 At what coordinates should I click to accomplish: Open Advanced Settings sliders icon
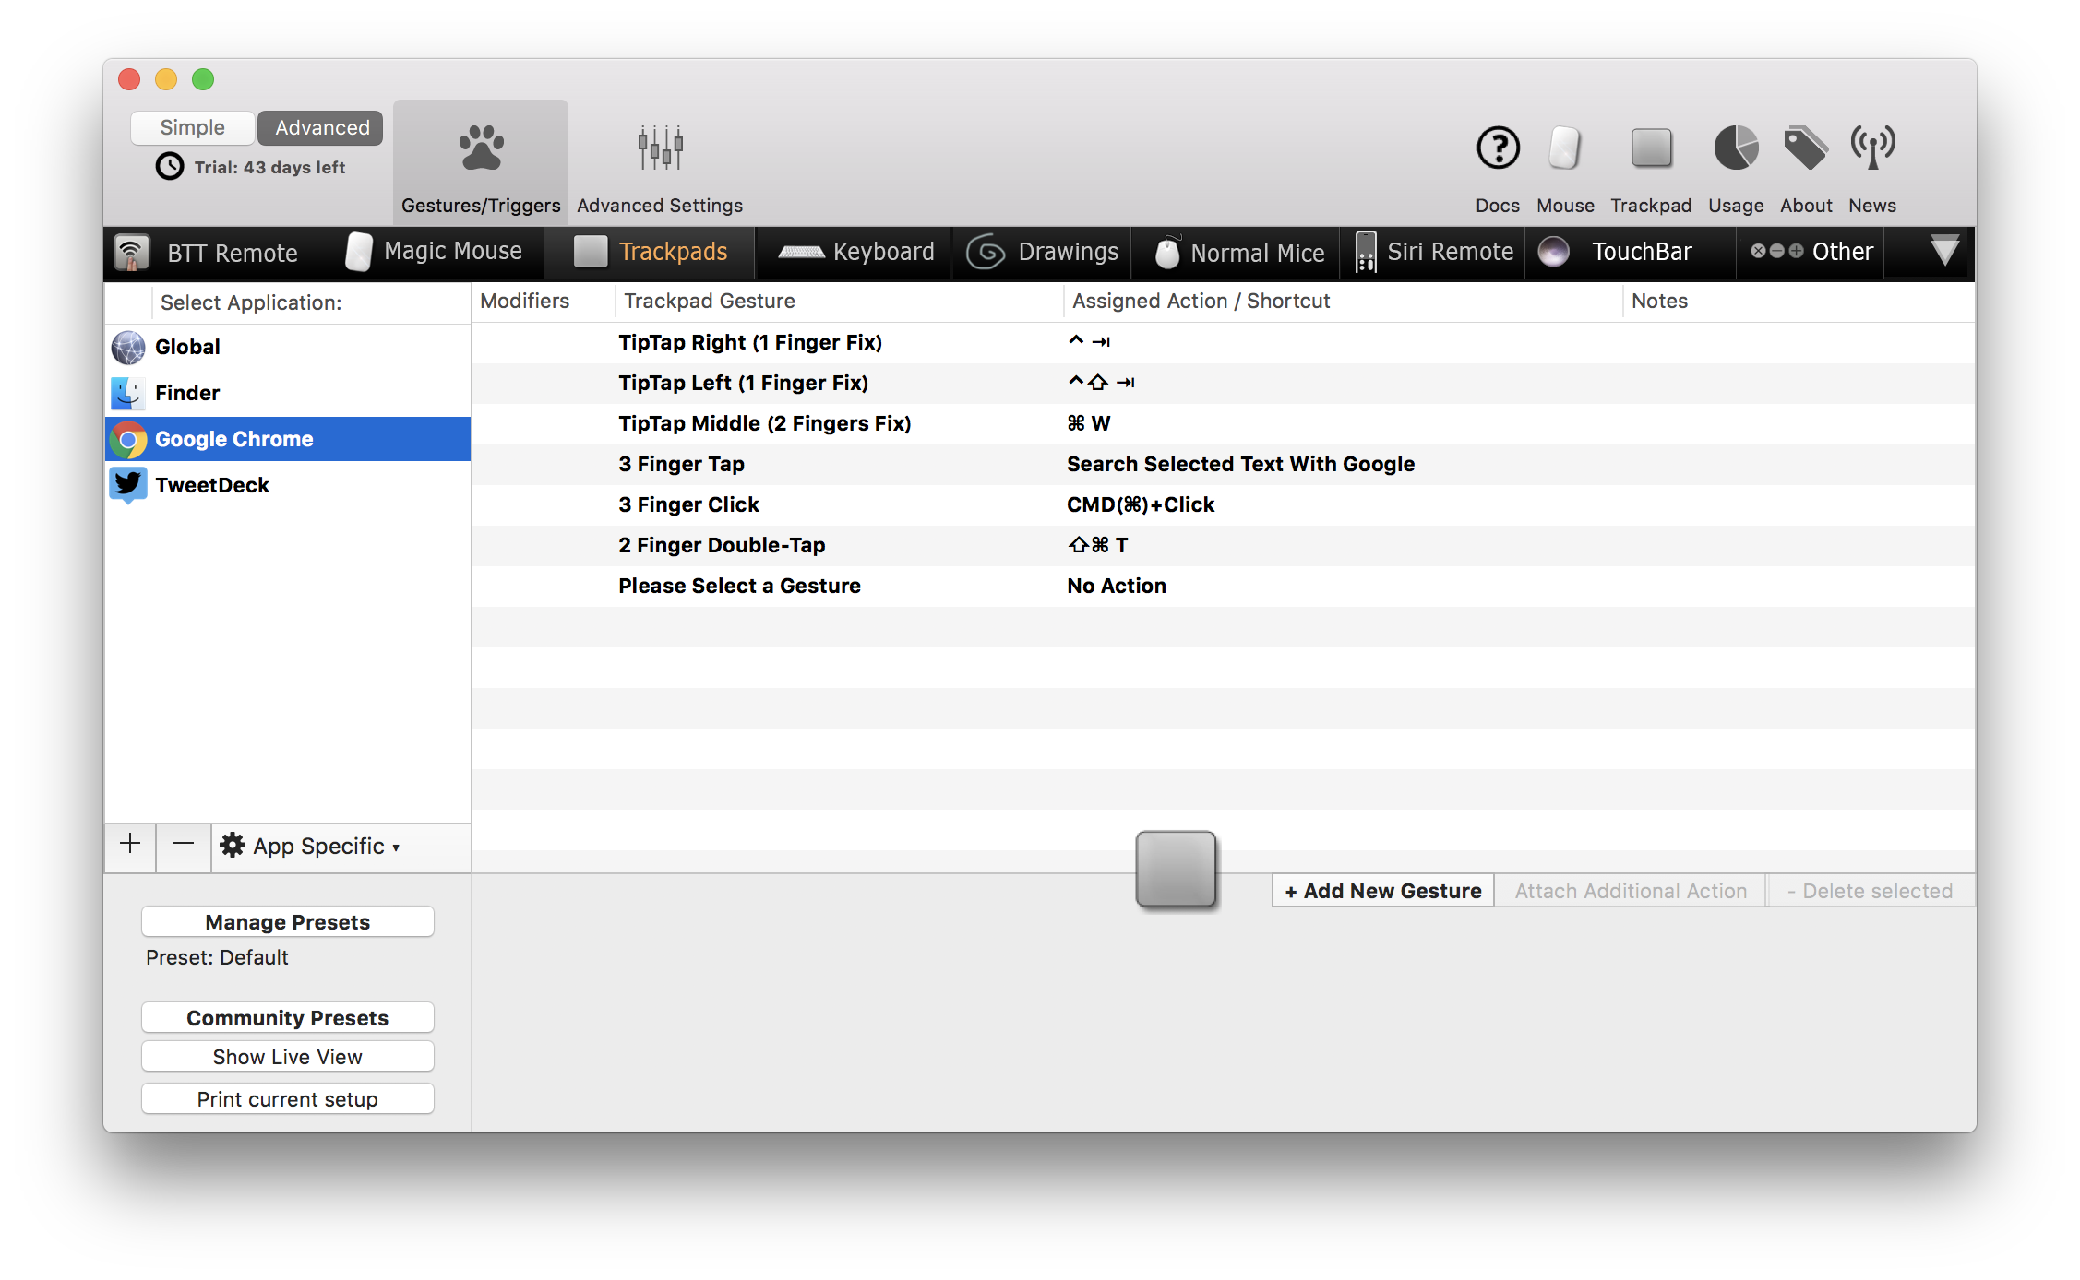[660, 148]
